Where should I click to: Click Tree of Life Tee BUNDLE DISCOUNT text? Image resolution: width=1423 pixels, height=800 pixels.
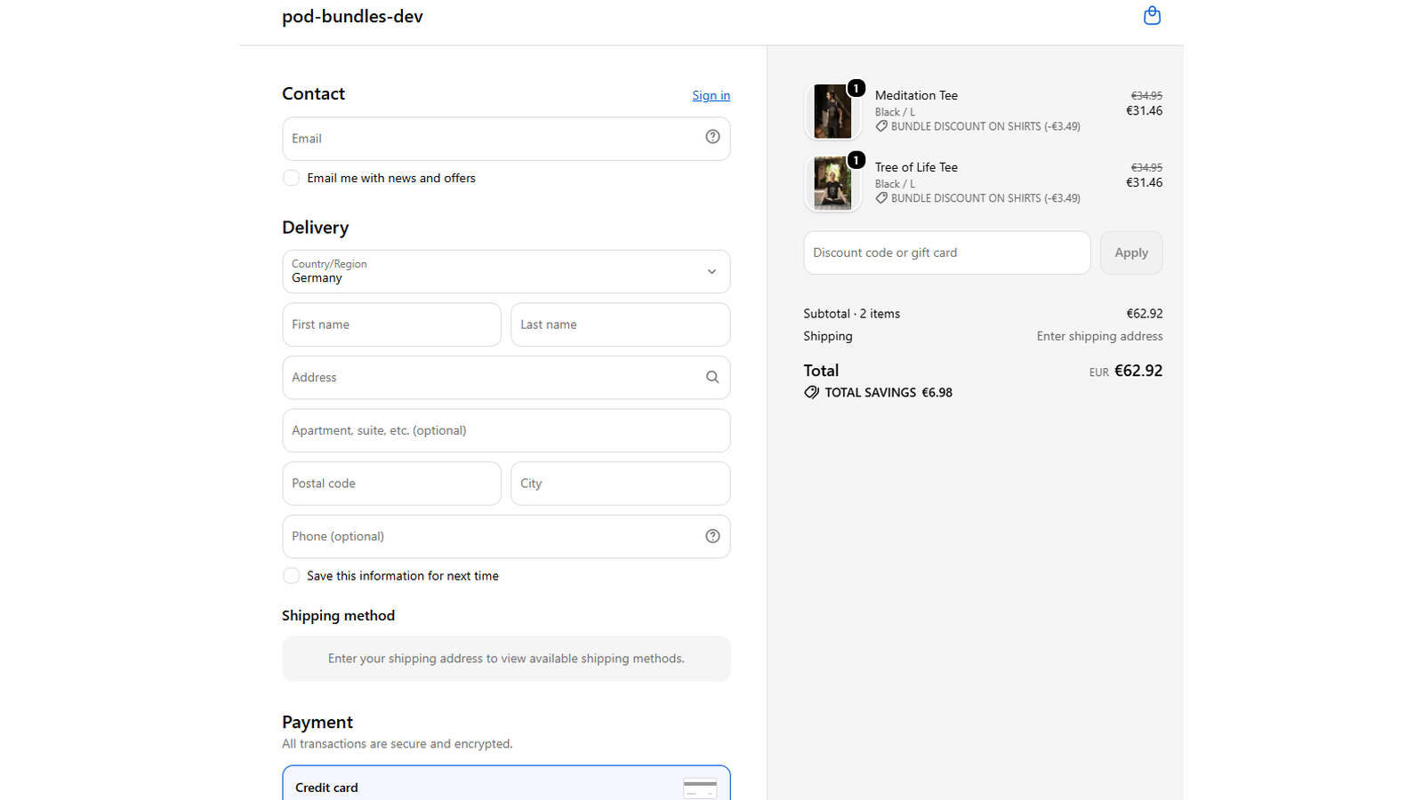[x=985, y=198]
